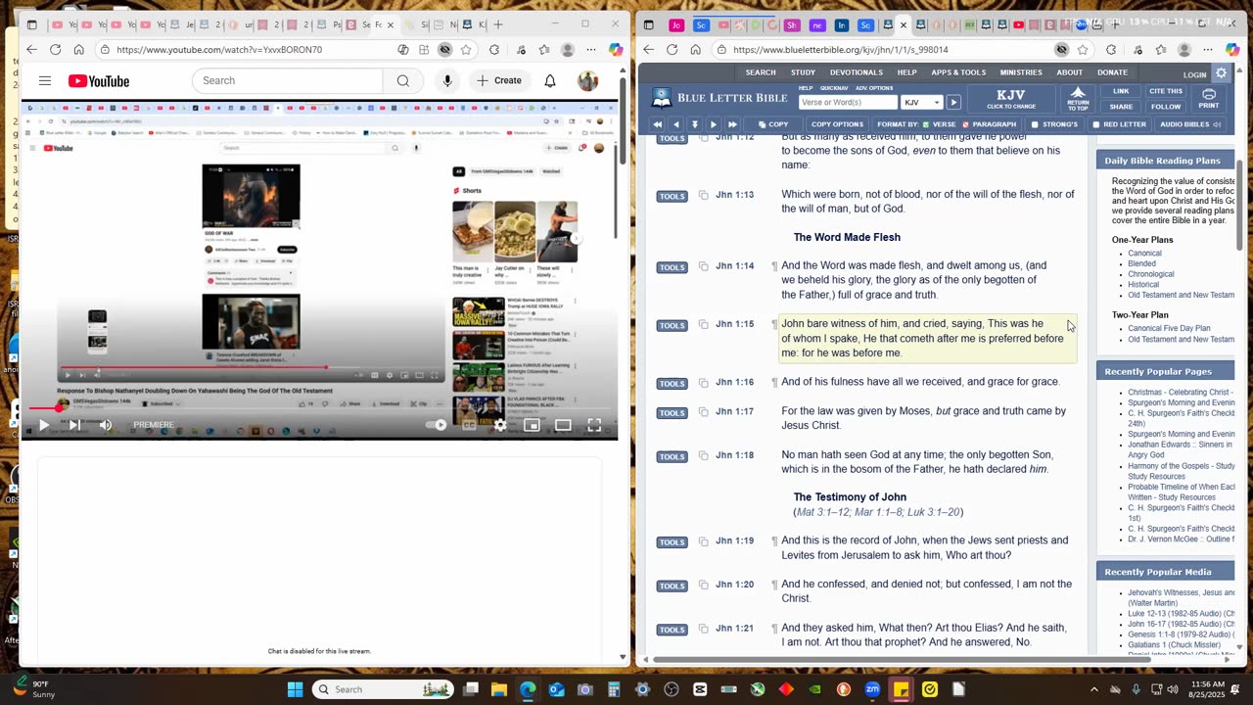This screenshot has width=1253, height=705.
Task: Open TOOLS for Jhn 1:15
Action: coord(672,325)
